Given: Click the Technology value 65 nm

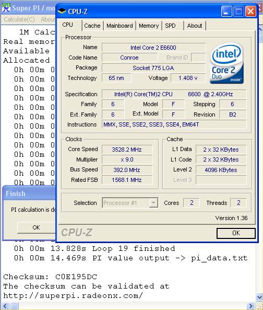Looking at the screenshot, I should (116, 78).
